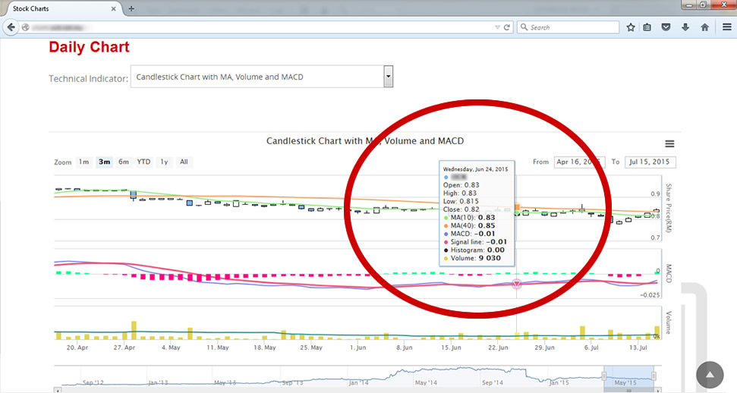Image resolution: width=737 pixels, height=393 pixels.
Task: Open the Pocket save icon in toolbar
Action: pos(666,27)
